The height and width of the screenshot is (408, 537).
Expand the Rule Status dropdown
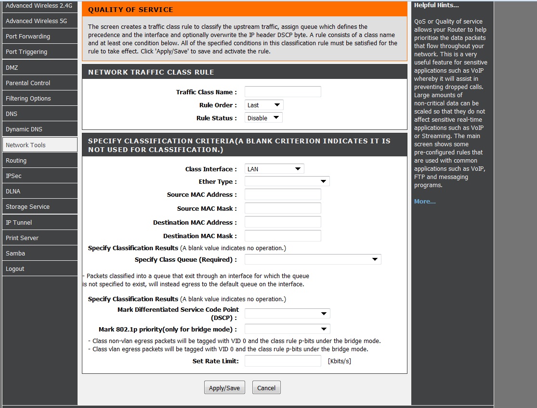point(263,118)
